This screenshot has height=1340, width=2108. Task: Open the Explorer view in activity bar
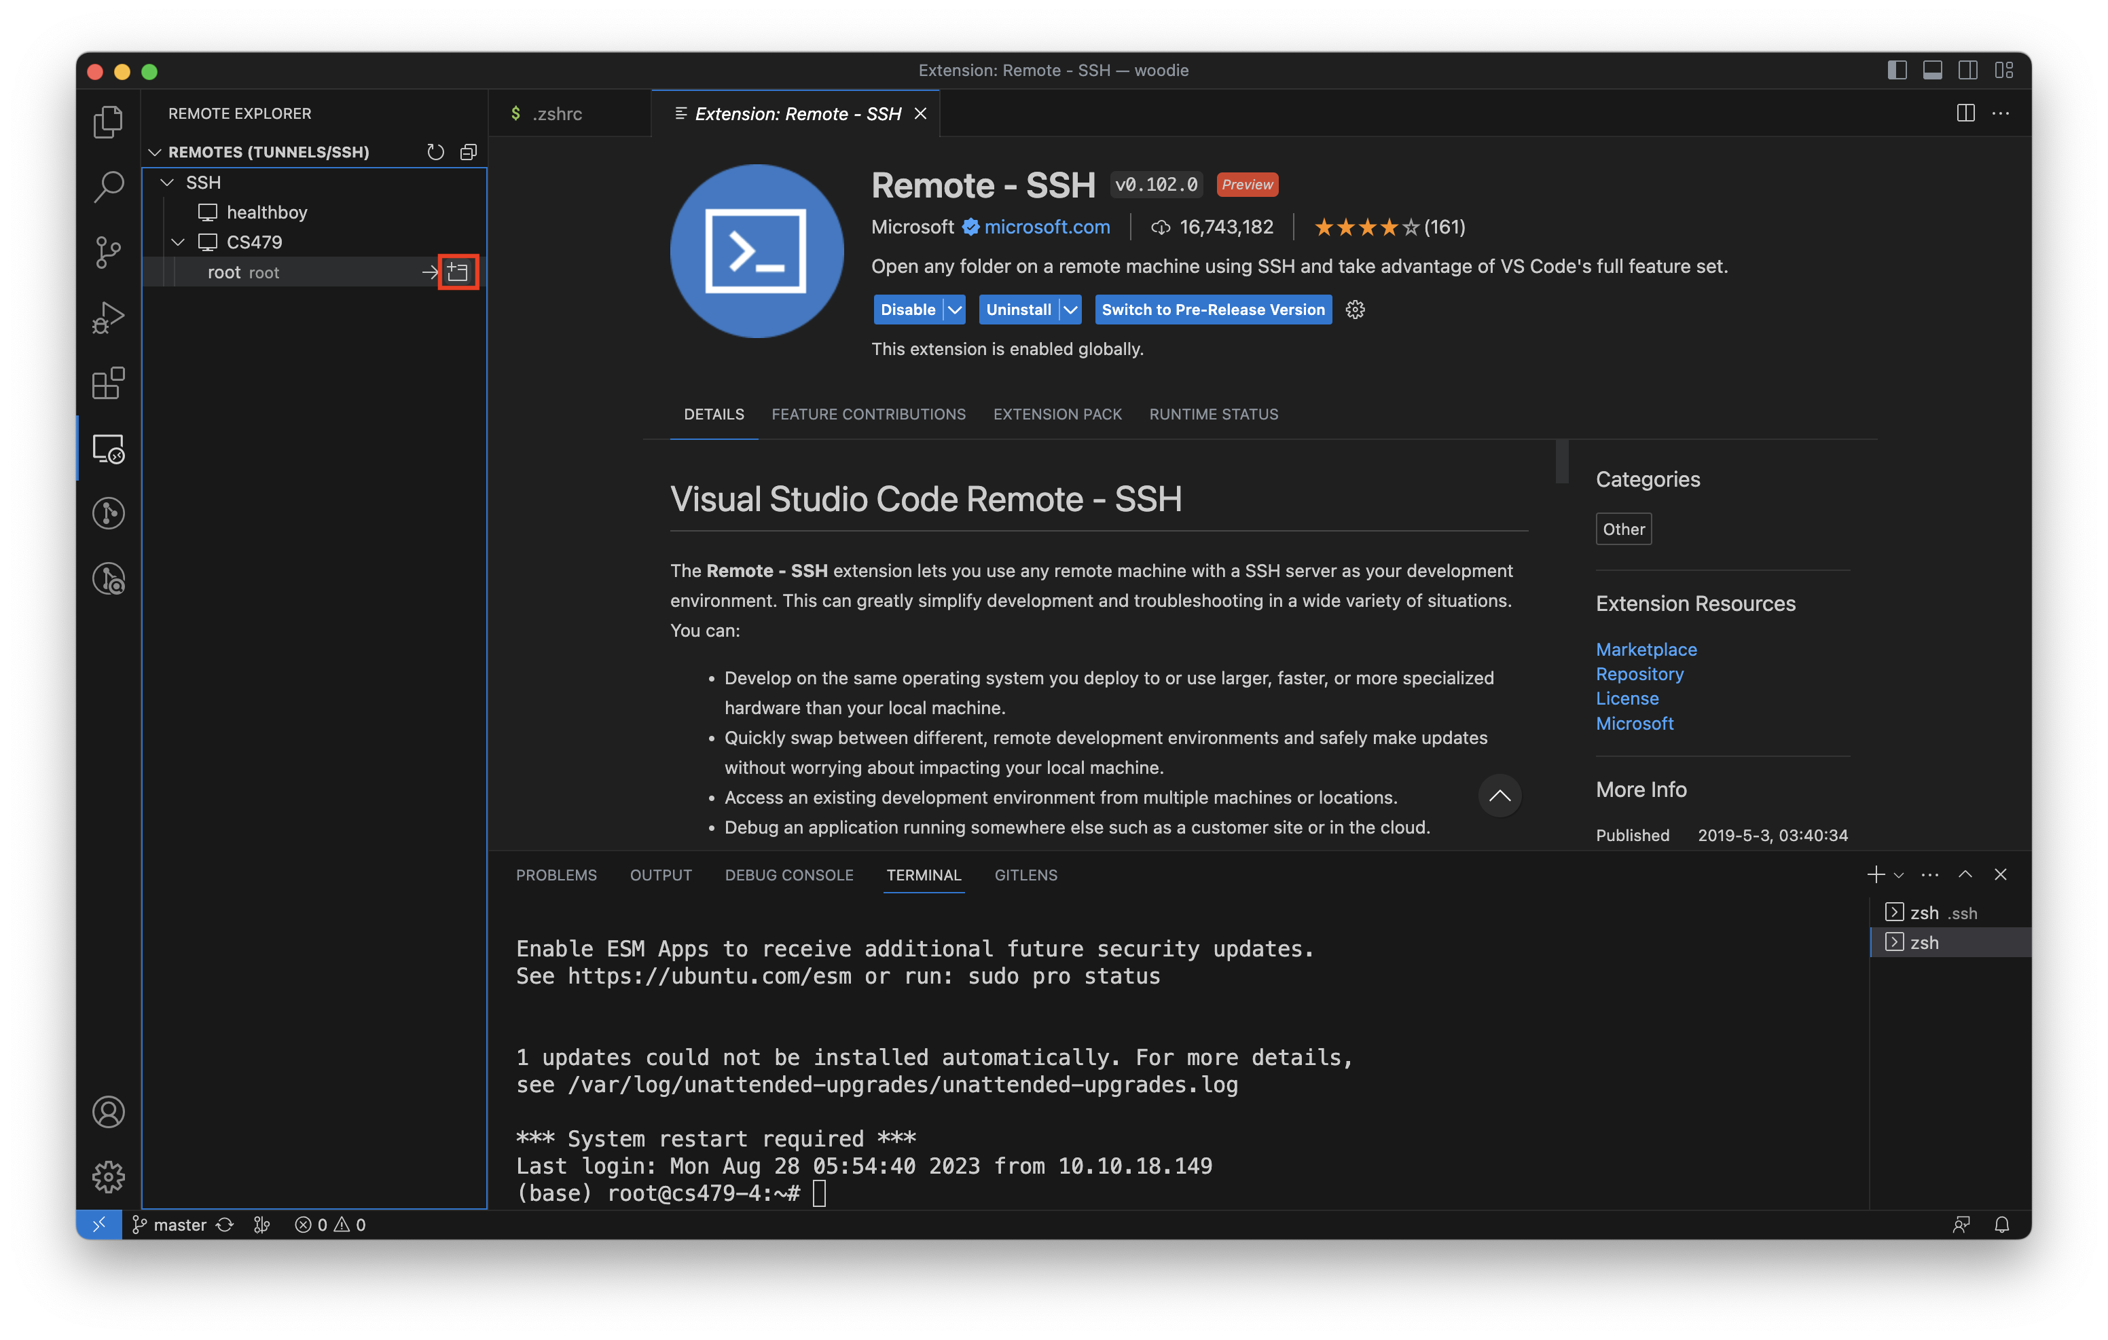pyautogui.click(x=109, y=122)
